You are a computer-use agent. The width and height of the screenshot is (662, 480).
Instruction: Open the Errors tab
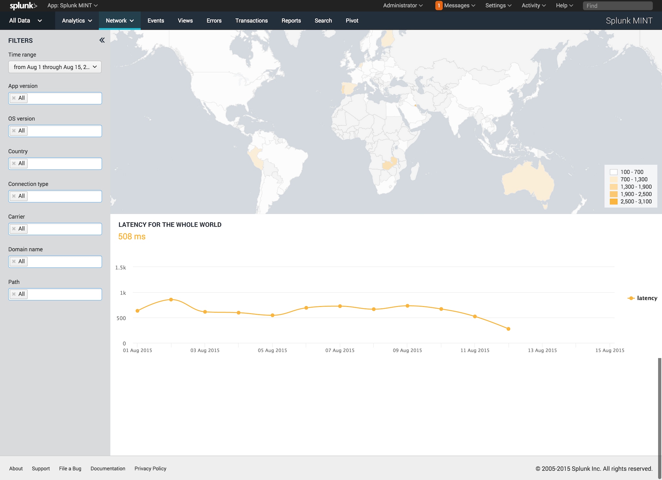pos(214,21)
